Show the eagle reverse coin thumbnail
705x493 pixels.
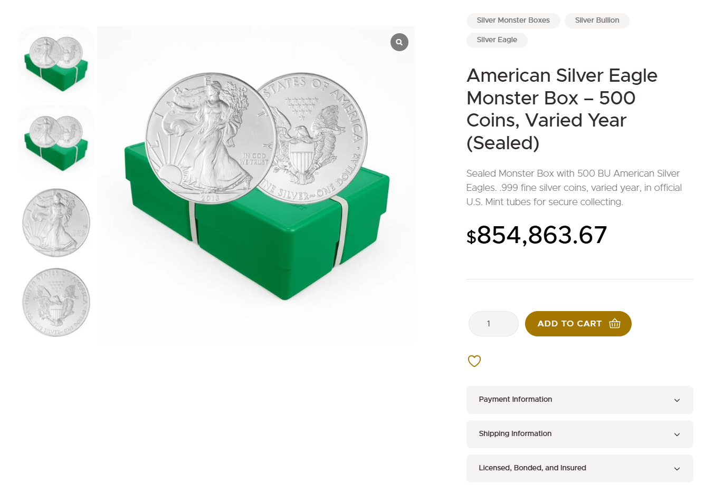pos(56,303)
